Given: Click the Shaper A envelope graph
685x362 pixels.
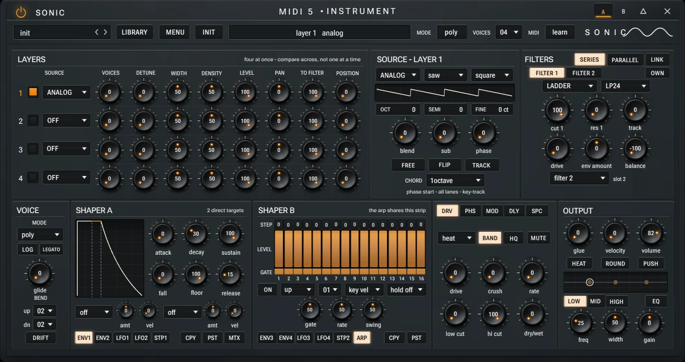Looking at the screenshot, I should point(110,259).
